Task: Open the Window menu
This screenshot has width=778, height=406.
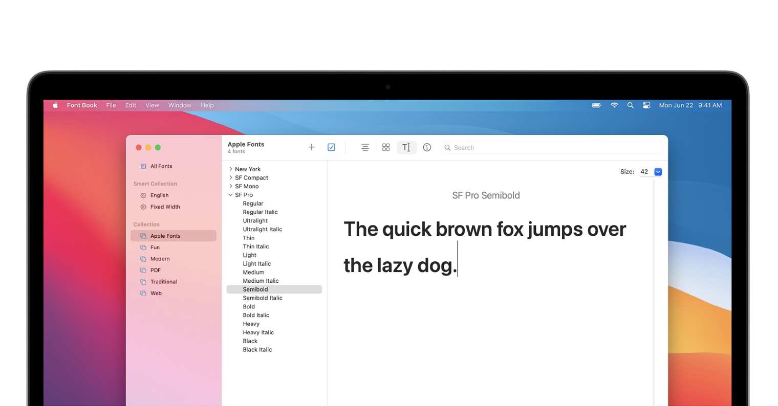Action: coord(180,105)
